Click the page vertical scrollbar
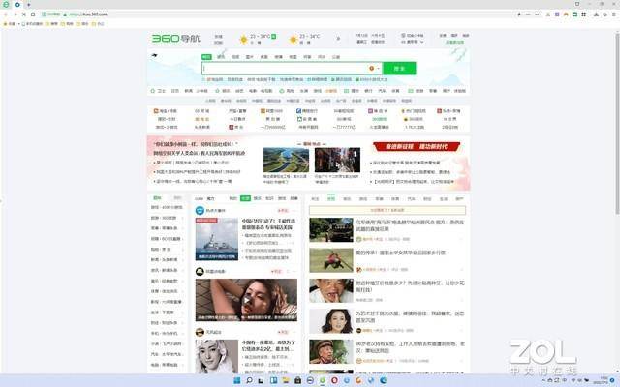 point(617,123)
